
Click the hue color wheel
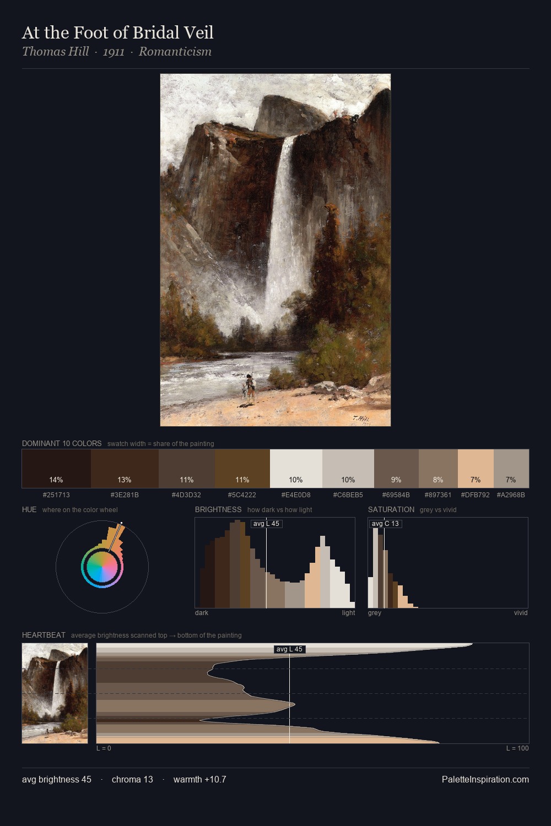click(x=102, y=567)
